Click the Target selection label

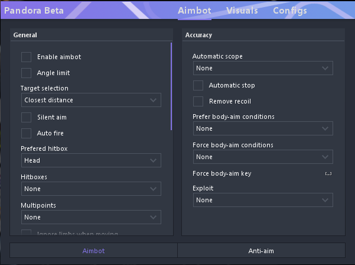(x=44, y=88)
